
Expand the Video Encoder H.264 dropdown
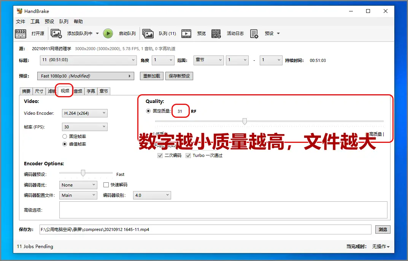84,113
